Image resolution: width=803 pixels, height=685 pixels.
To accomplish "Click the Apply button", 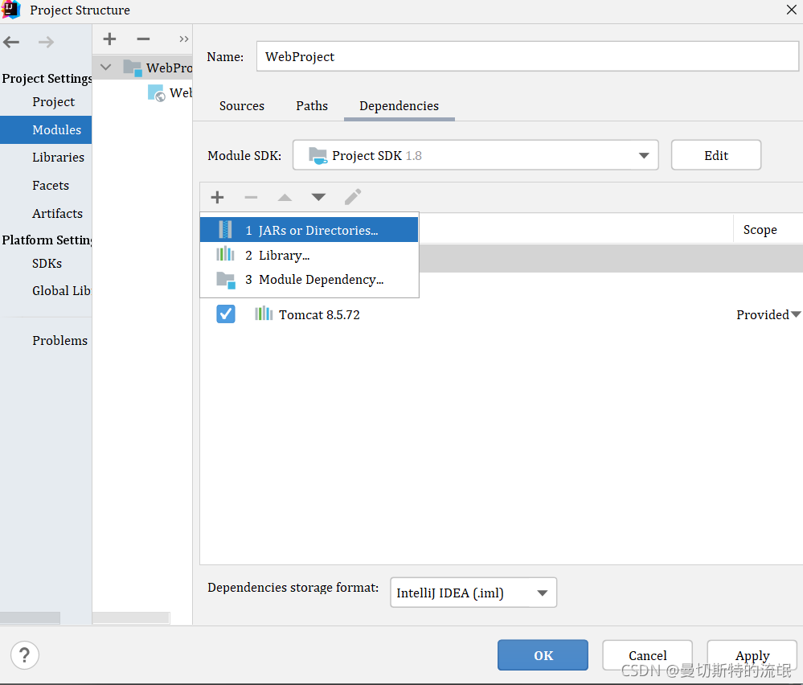I will point(752,655).
